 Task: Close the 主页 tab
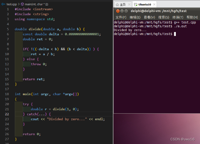click(129, 4)
